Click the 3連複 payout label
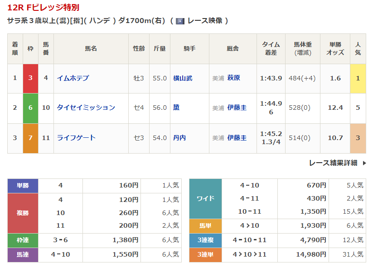Screen dimensions: 373x267 click(x=205, y=240)
